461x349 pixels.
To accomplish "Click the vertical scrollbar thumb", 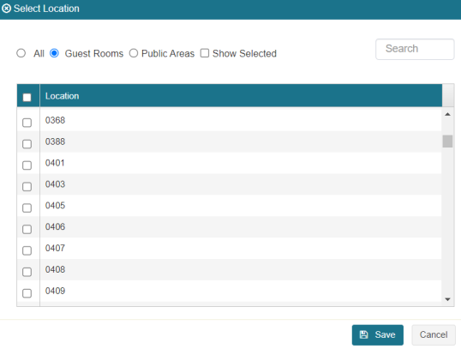I will 447,141.
